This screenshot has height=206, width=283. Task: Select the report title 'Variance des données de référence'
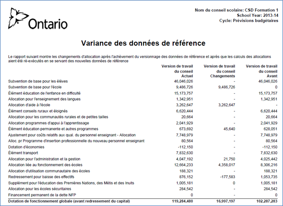[143, 43]
